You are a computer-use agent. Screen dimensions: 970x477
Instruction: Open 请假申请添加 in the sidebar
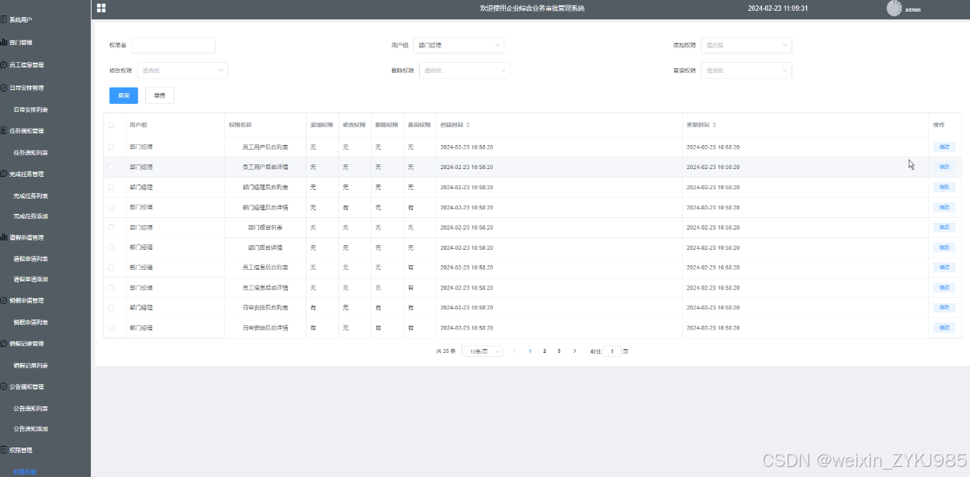[x=31, y=279]
